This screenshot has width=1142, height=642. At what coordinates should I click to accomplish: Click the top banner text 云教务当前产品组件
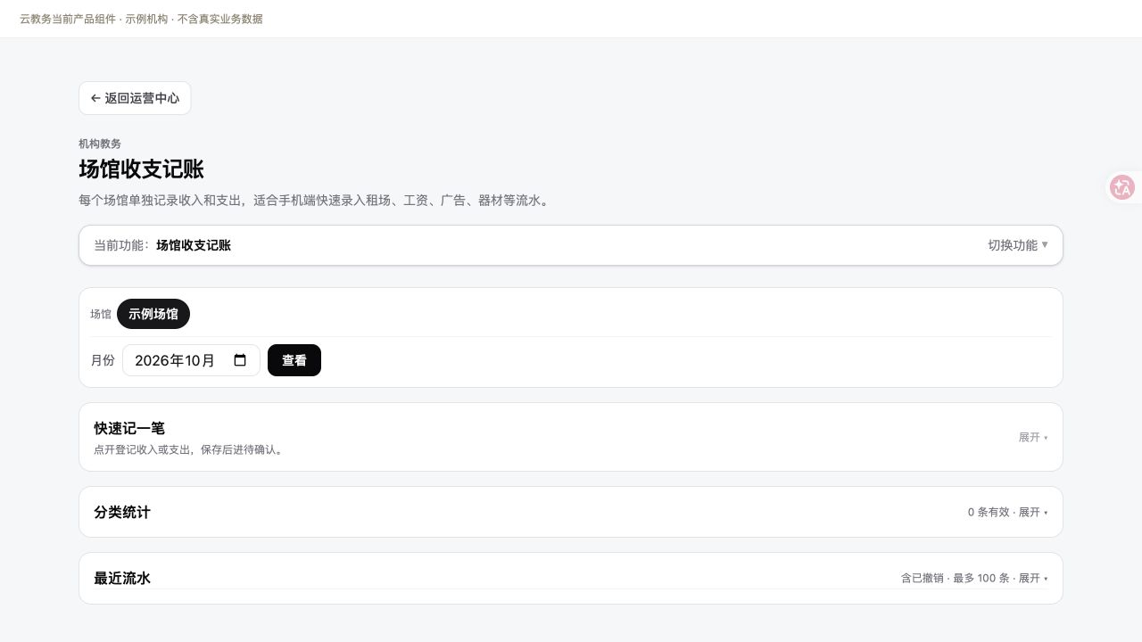coord(68,19)
